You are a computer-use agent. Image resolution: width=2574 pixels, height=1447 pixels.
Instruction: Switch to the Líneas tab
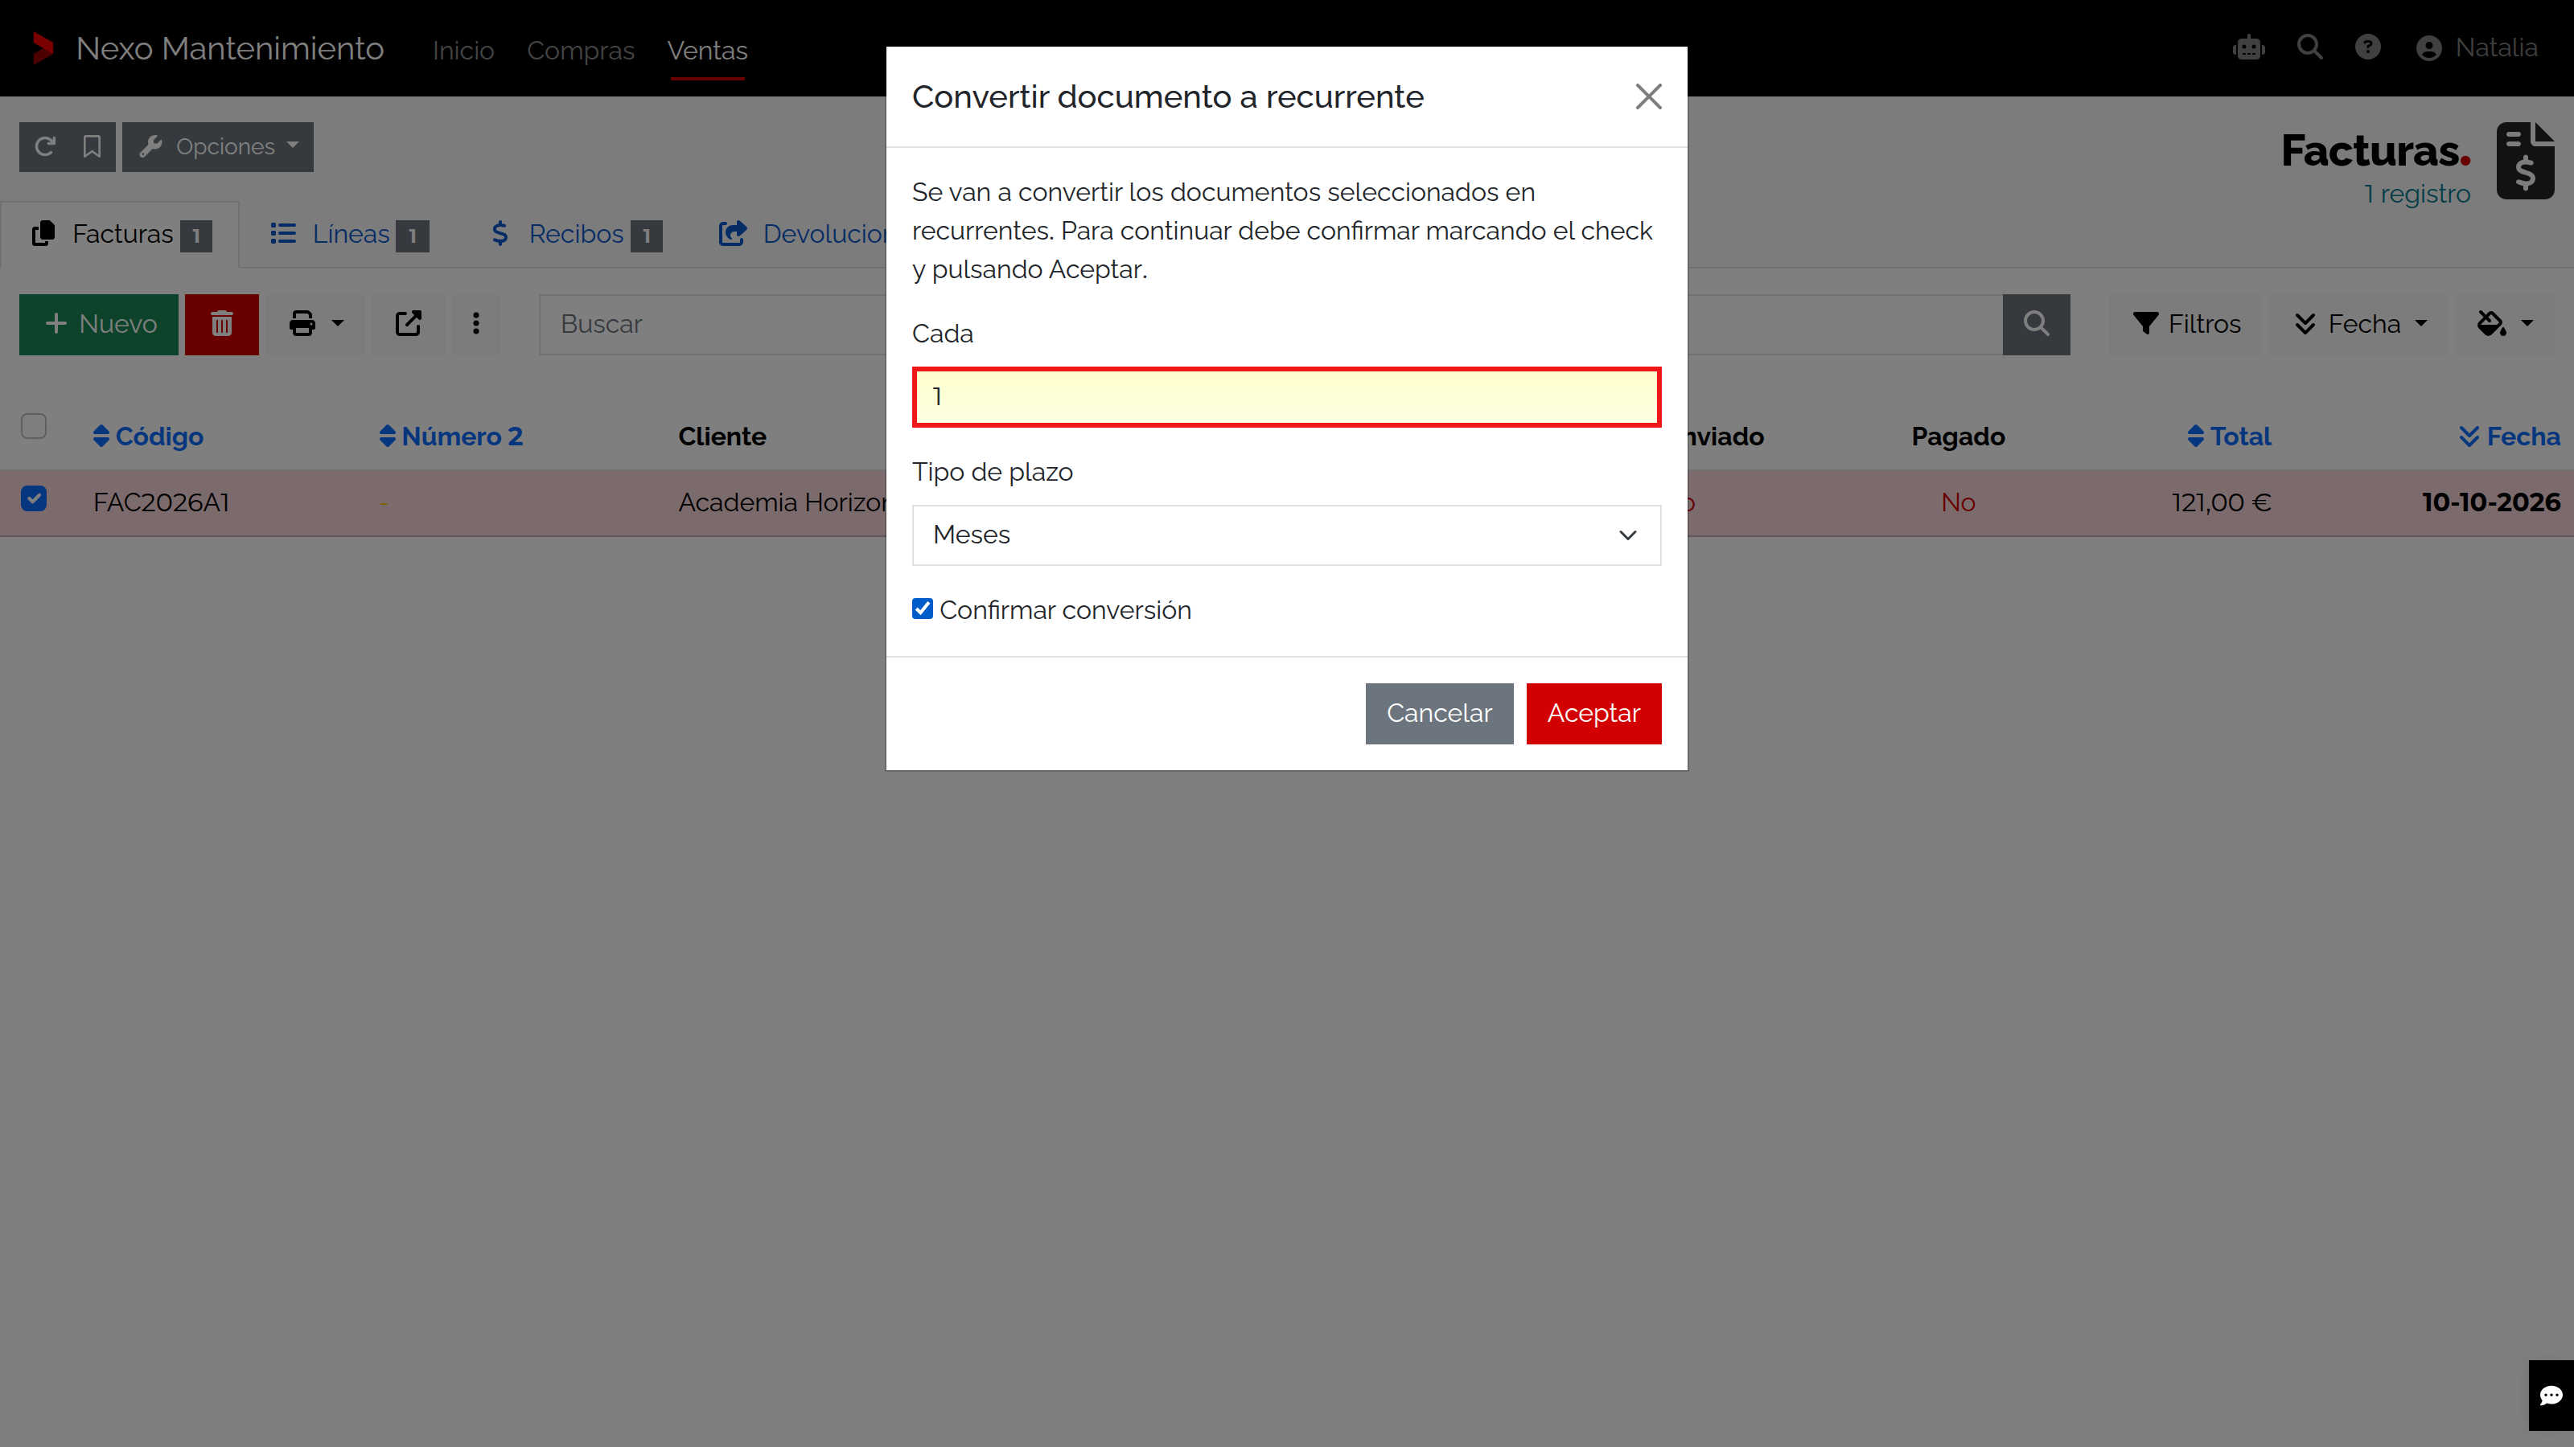point(349,235)
